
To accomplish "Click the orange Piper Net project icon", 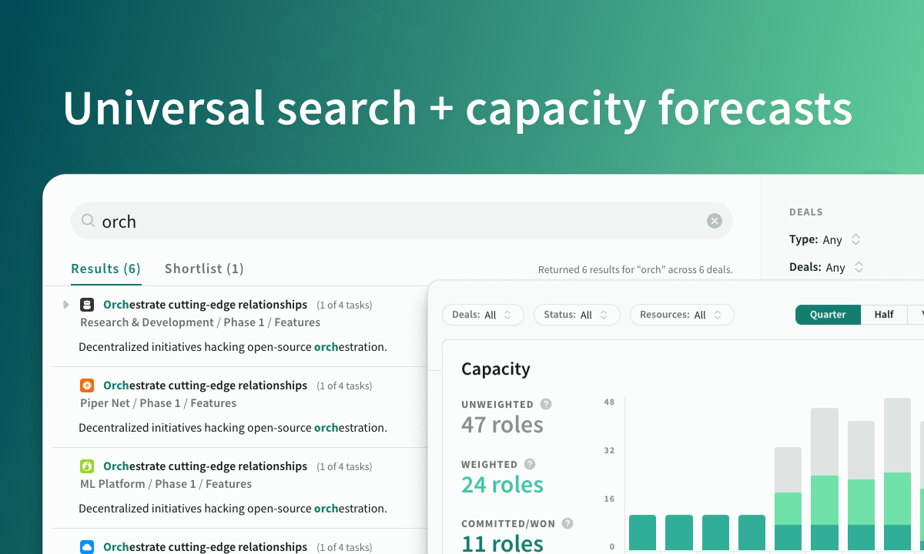I will [87, 385].
